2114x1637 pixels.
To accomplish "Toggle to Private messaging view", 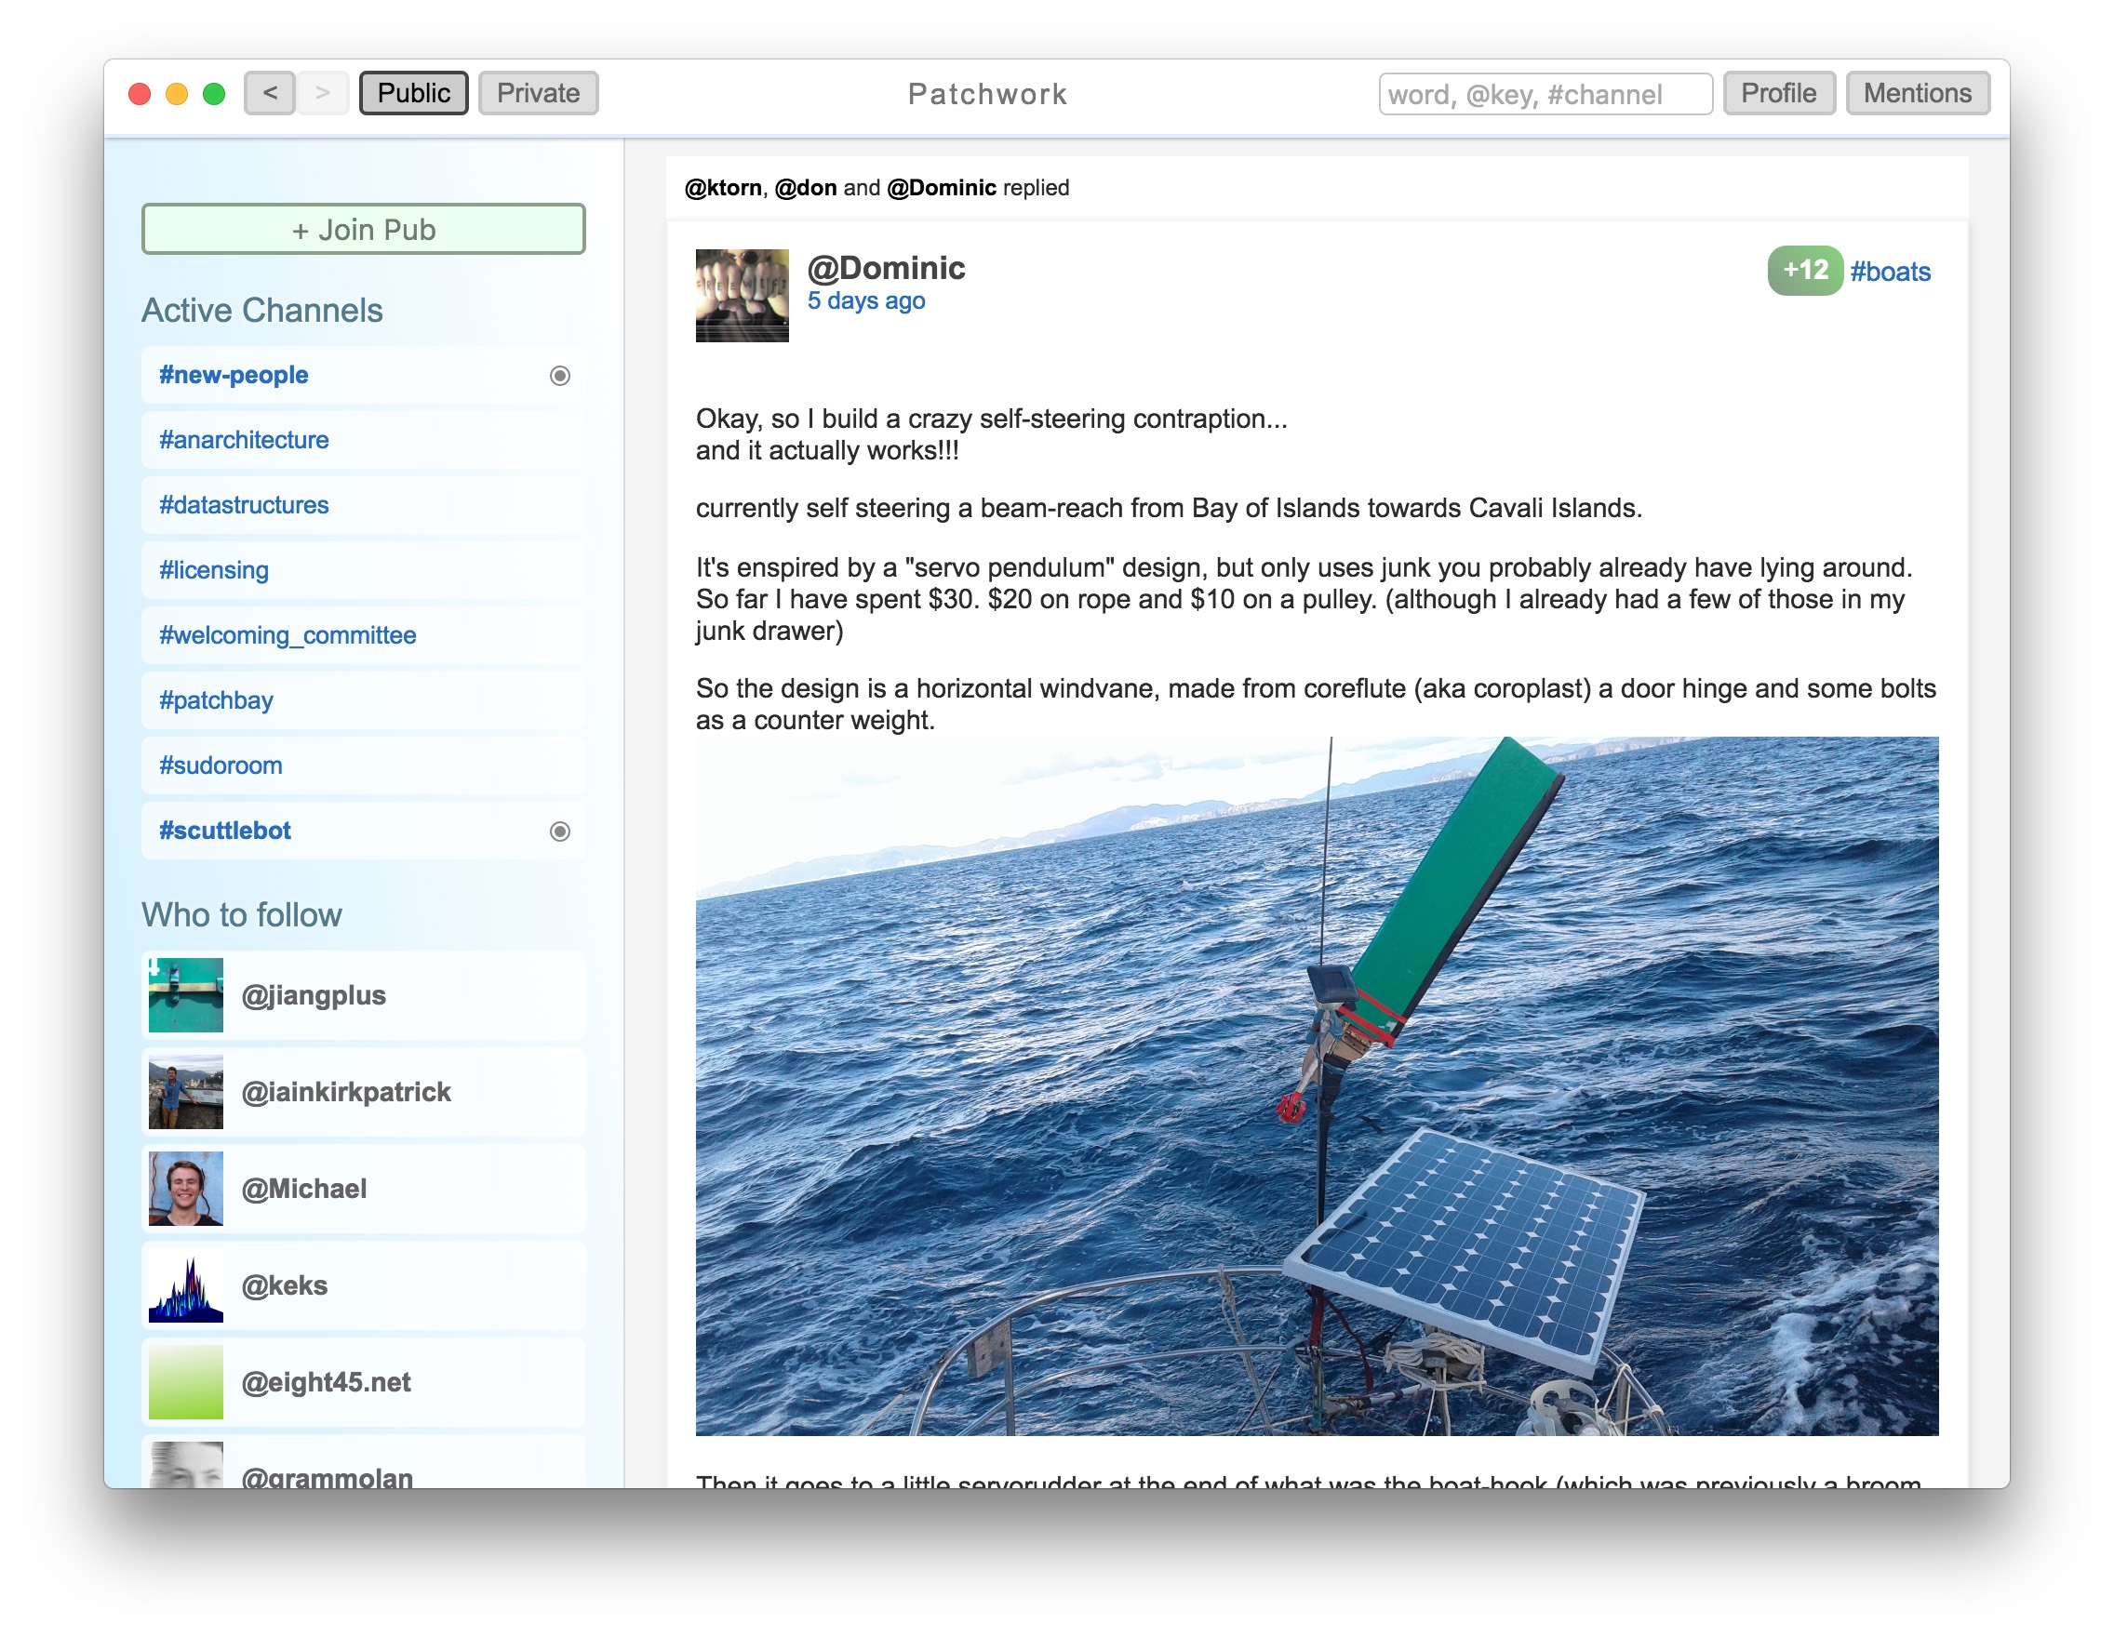I will click(537, 93).
